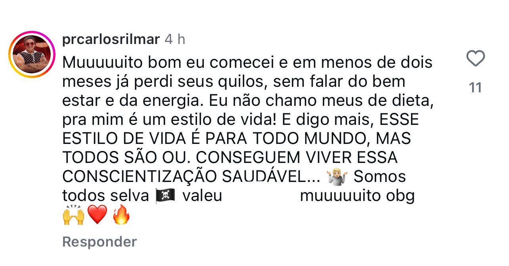Click the raised hands emoji
509x266 pixels.
(73, 216)
